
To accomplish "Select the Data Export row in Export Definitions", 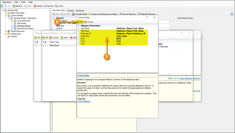I will pyautogui.click(x=60, y=45).
